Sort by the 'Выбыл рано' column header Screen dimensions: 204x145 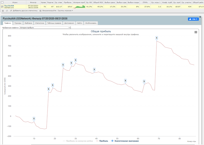tap(110, 2)
